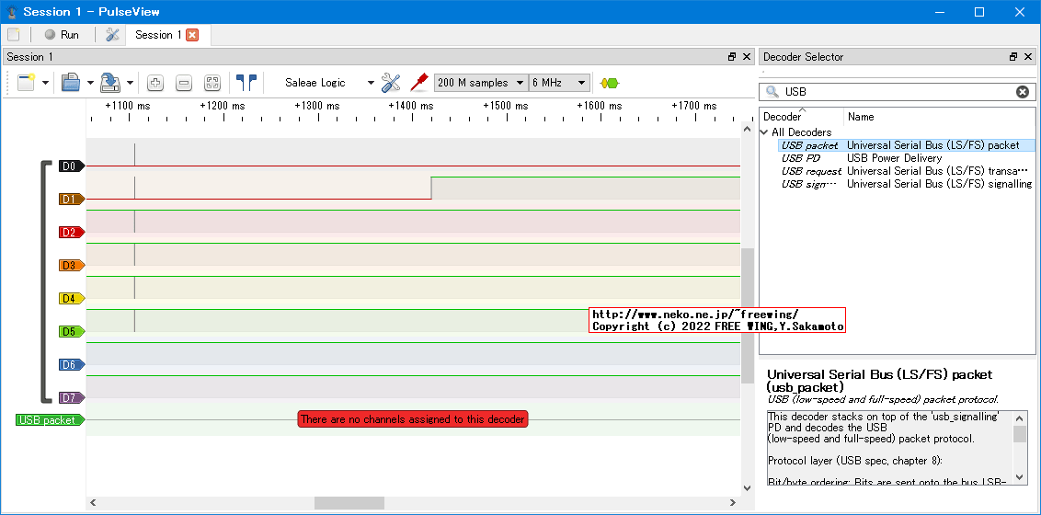Select the USB packet decoder row

tap(907, 145)
